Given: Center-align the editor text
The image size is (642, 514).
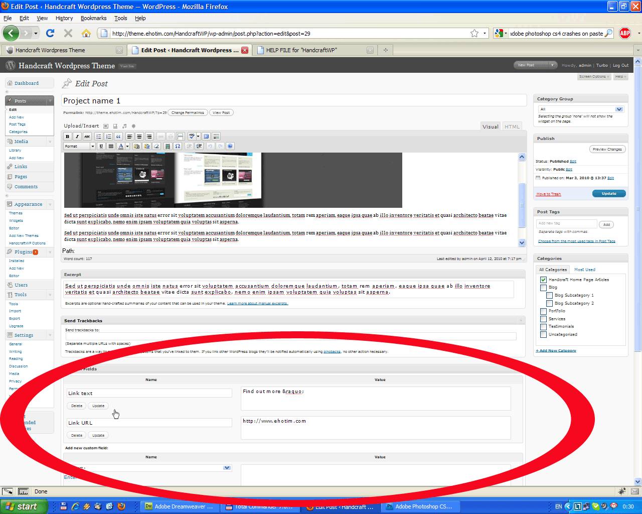Looking at the screenshot, I should pyautogui.click(x=139, y=137).
